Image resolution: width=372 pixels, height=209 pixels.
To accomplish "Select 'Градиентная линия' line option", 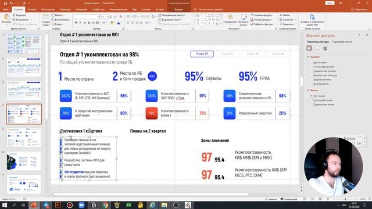I will pos(323,105).
